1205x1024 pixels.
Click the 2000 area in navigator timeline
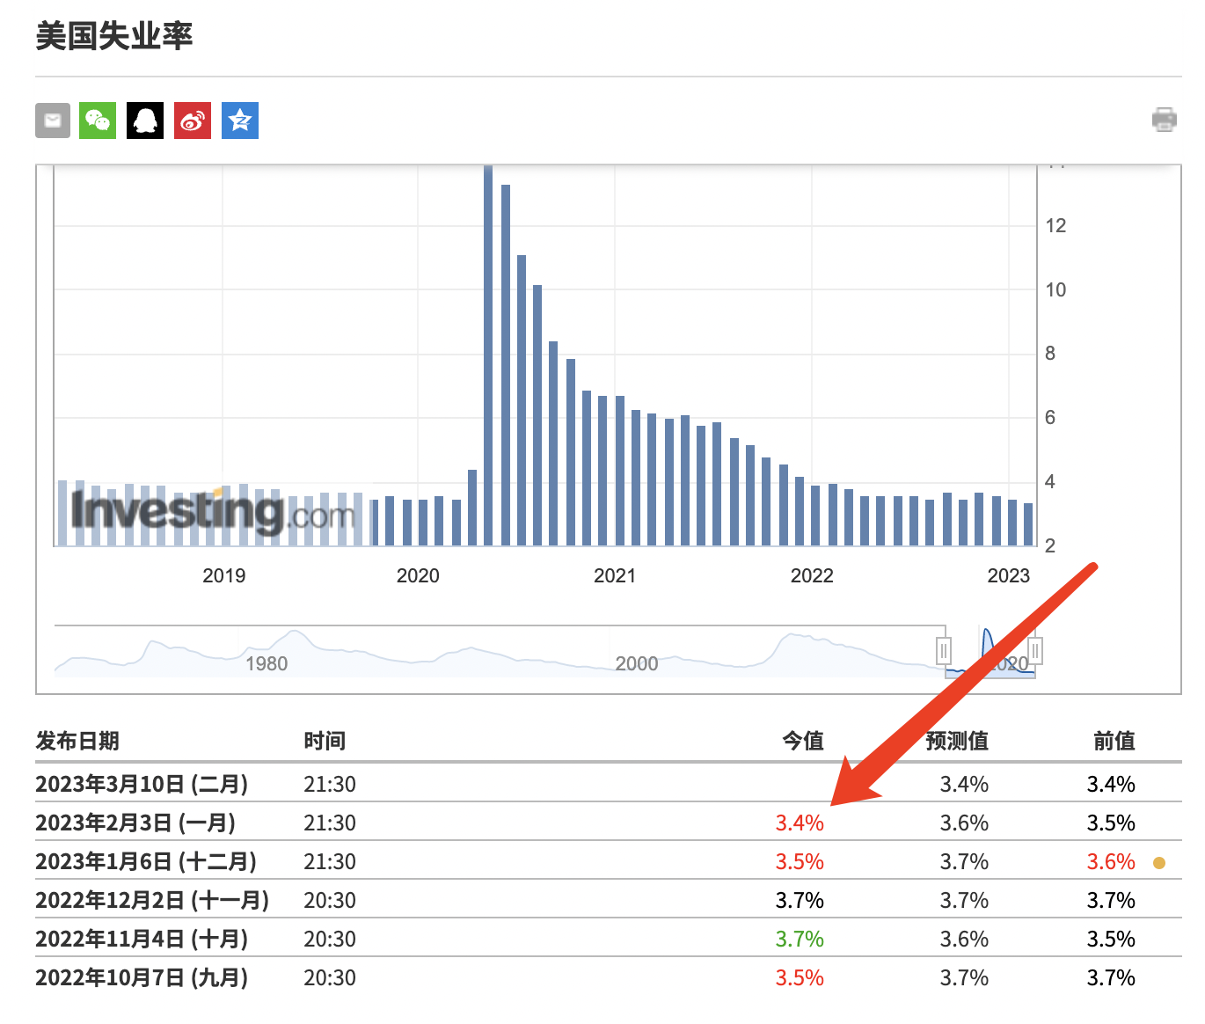coord(636,662)
